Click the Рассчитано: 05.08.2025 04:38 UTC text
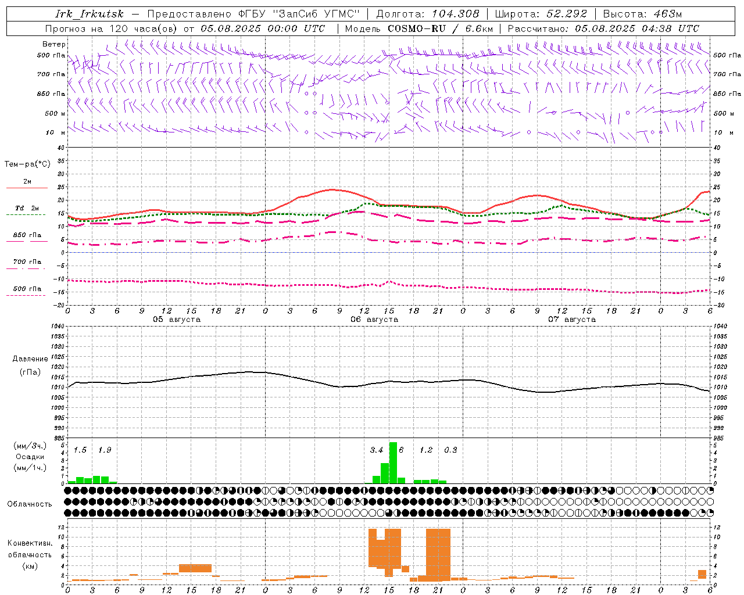Screen dimensions: 744x595 coord(603,28)
